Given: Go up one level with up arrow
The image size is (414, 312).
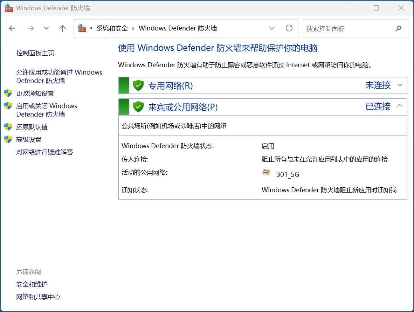Looking at the screenshot, I should pos(63,28).
